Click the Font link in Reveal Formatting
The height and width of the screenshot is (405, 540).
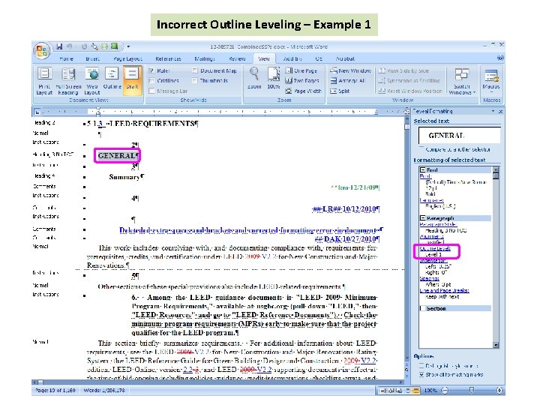pyautogui.click(x=425, y=176)
